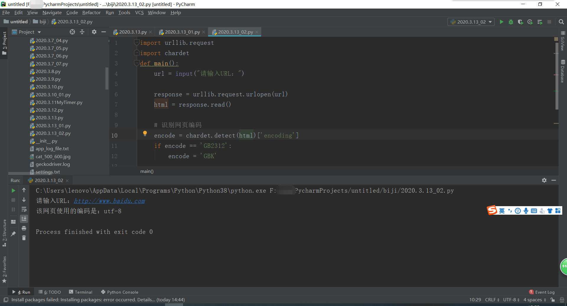Locate opened file with the crosshair icon
The image size is (567, 306).
pos(72,32)
